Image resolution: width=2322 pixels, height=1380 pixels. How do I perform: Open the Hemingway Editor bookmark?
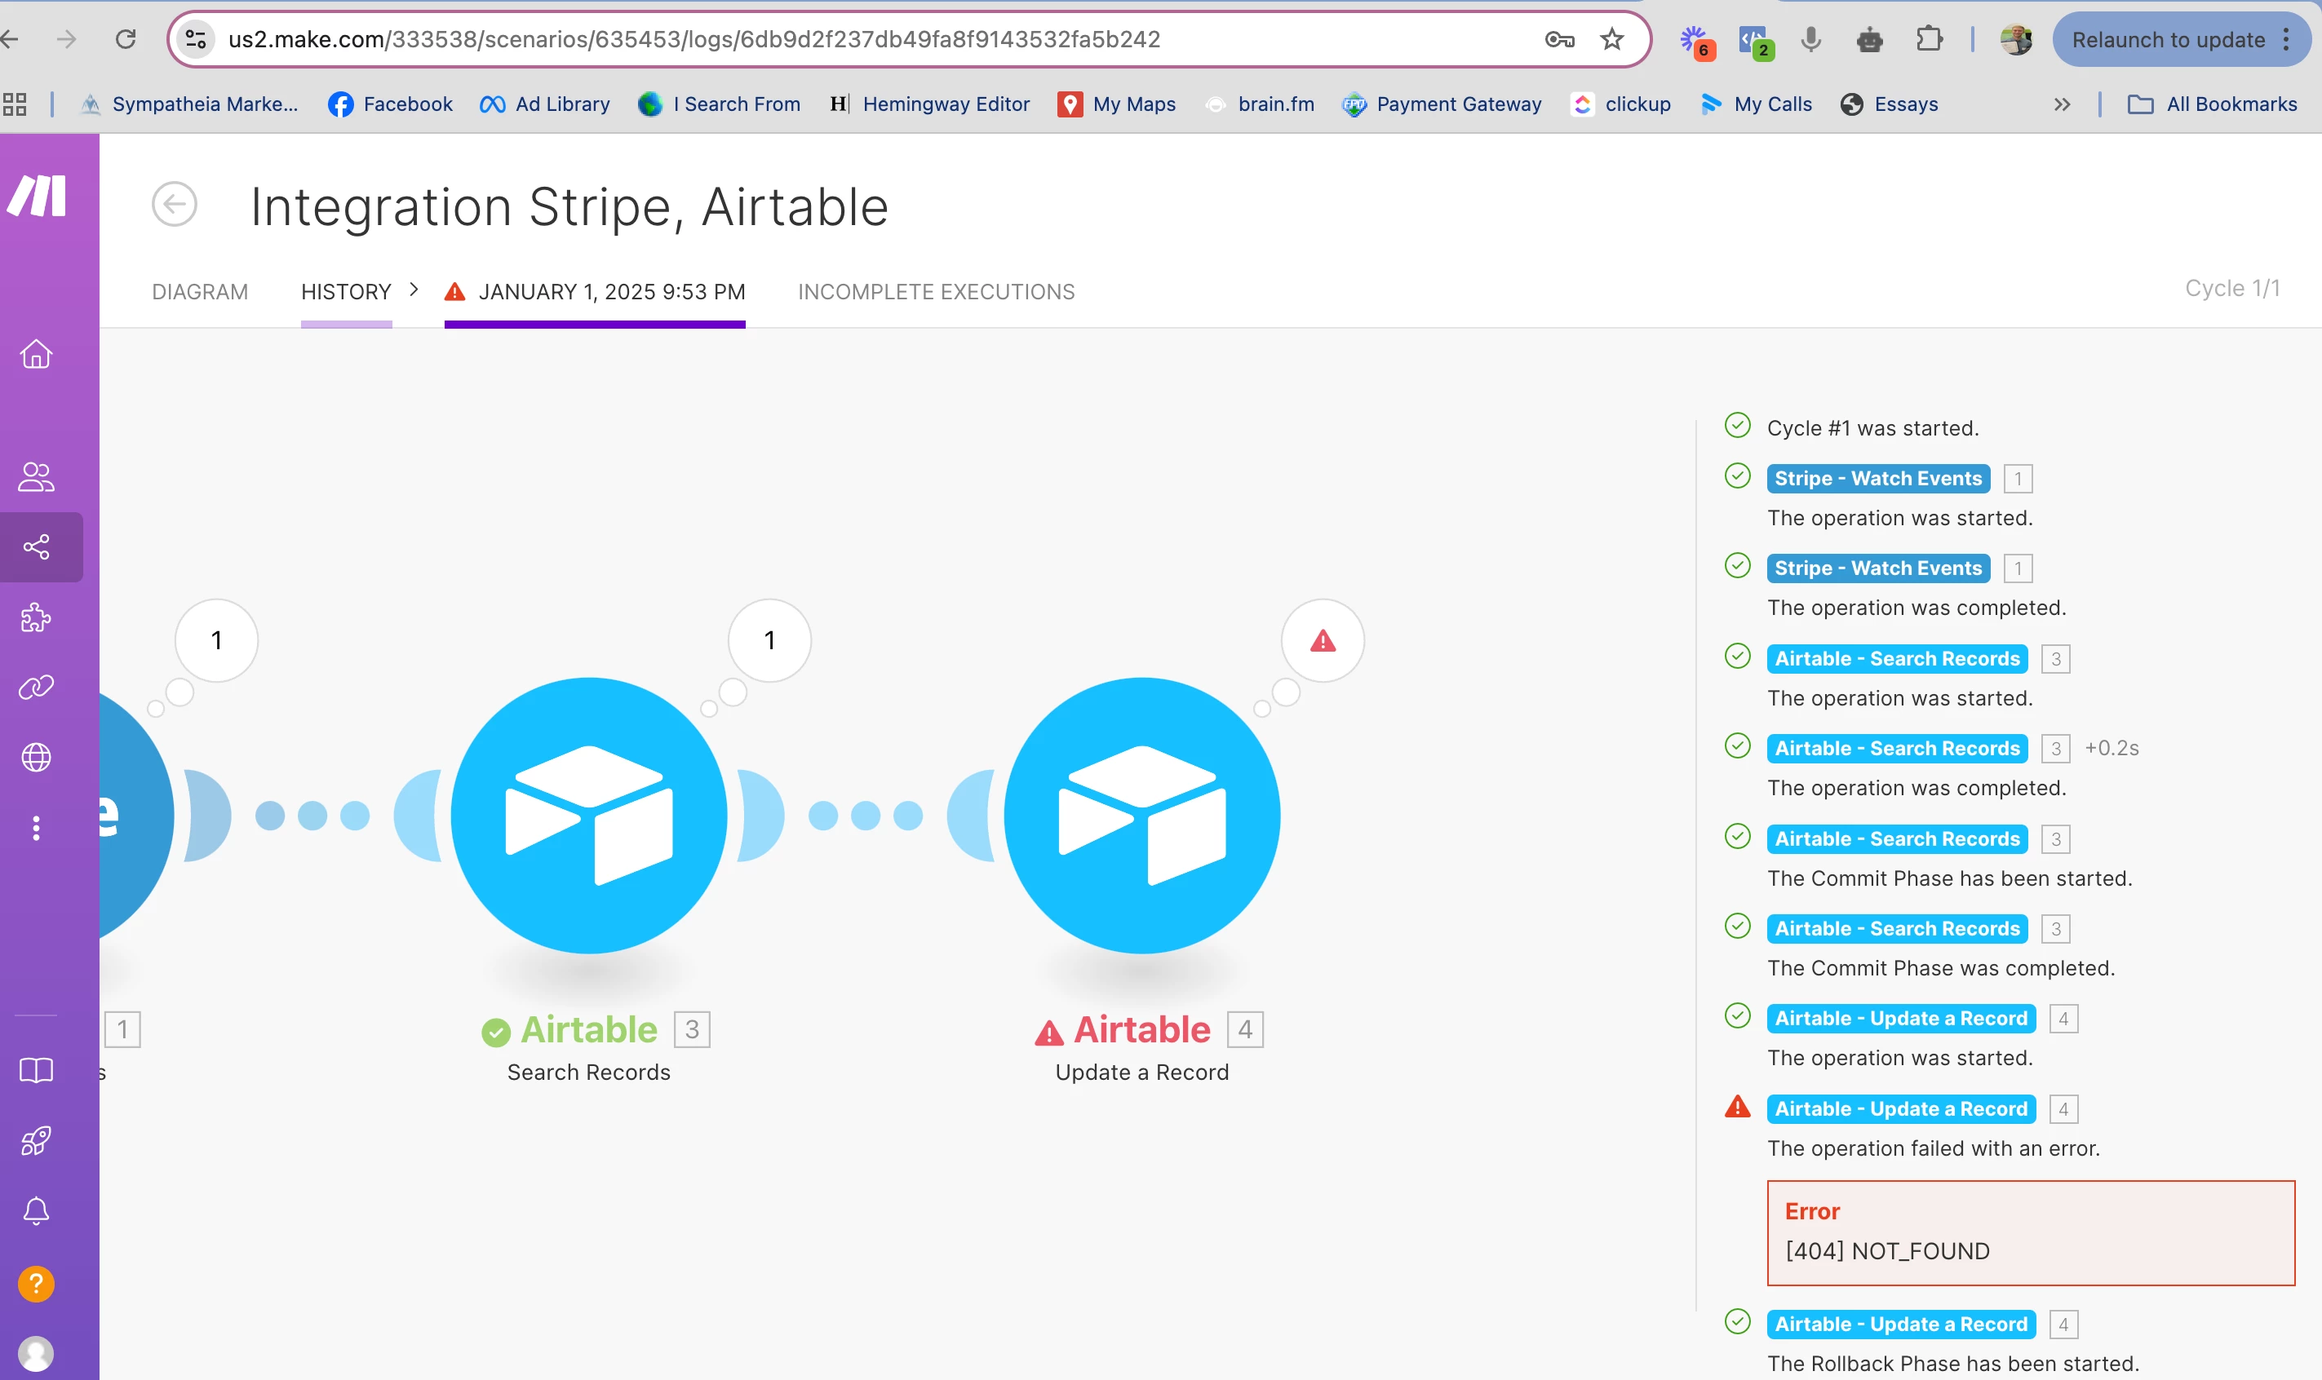pos(929,104)
